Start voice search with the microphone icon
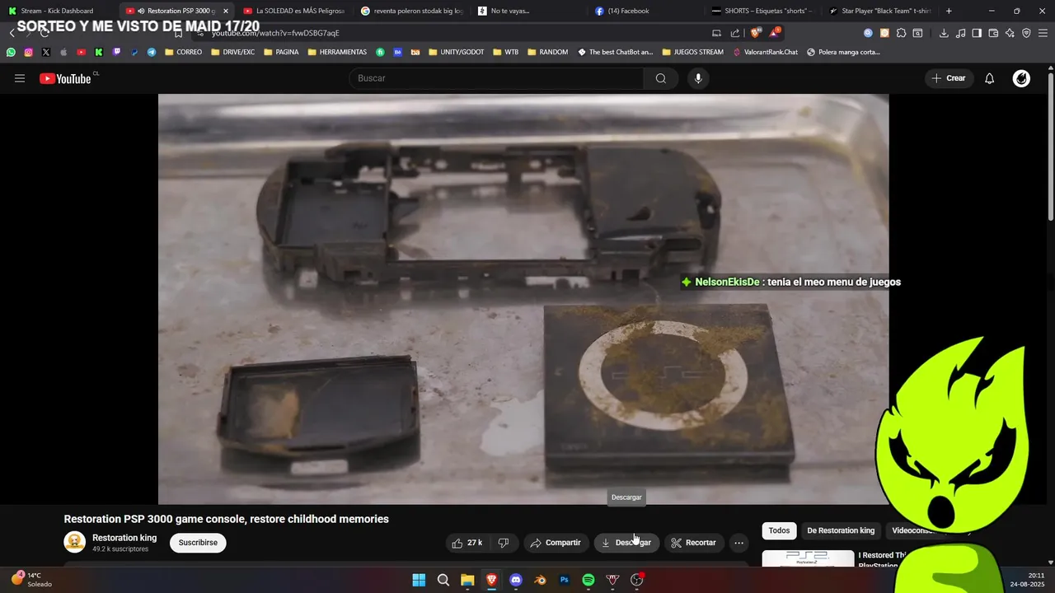 pyautogui.click(x=698, y=78)
